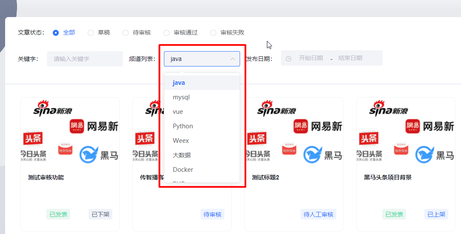Pick the 审核通过 radio button
Viewport: 461px width, 234px height.
click(x=166, y=33)
